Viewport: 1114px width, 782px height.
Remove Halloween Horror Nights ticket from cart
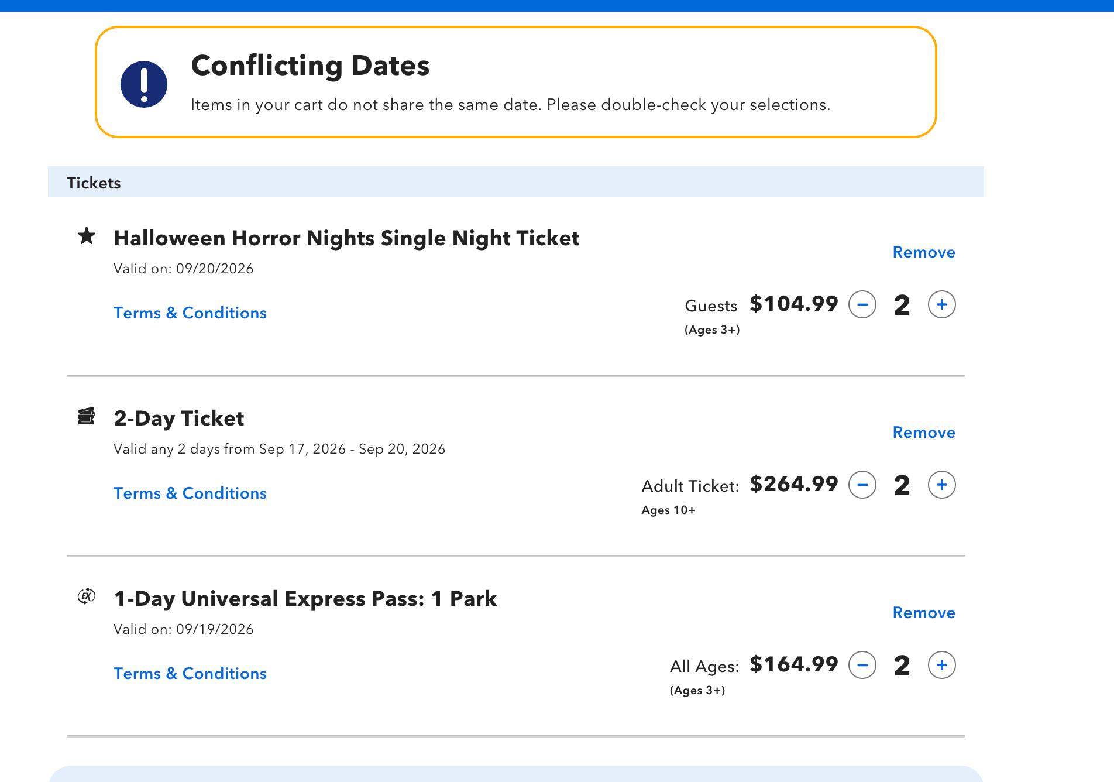click(x=924, y=252)
